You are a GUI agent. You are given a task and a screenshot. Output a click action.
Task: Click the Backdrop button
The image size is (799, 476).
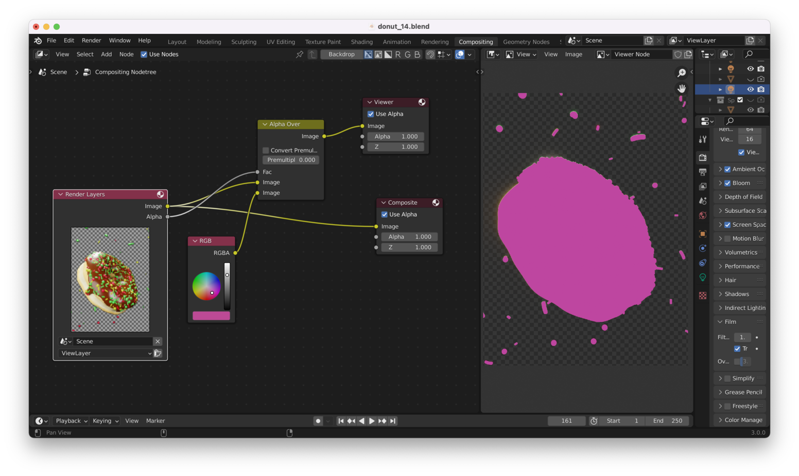pyautogui.click(x=341, y=54)
